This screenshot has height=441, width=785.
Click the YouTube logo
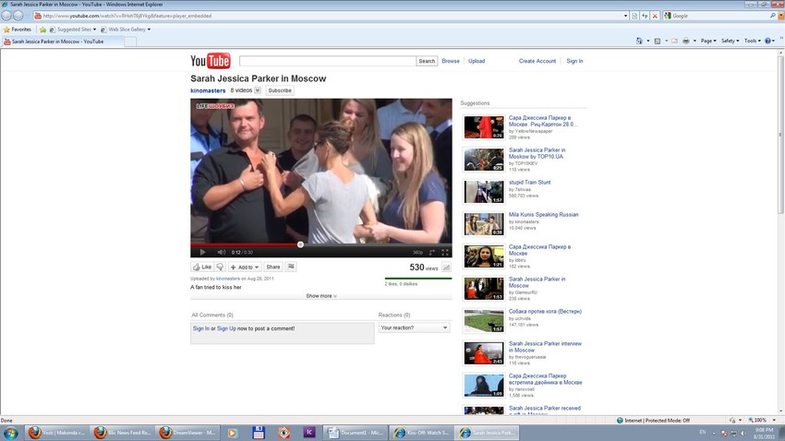[210, 61]
